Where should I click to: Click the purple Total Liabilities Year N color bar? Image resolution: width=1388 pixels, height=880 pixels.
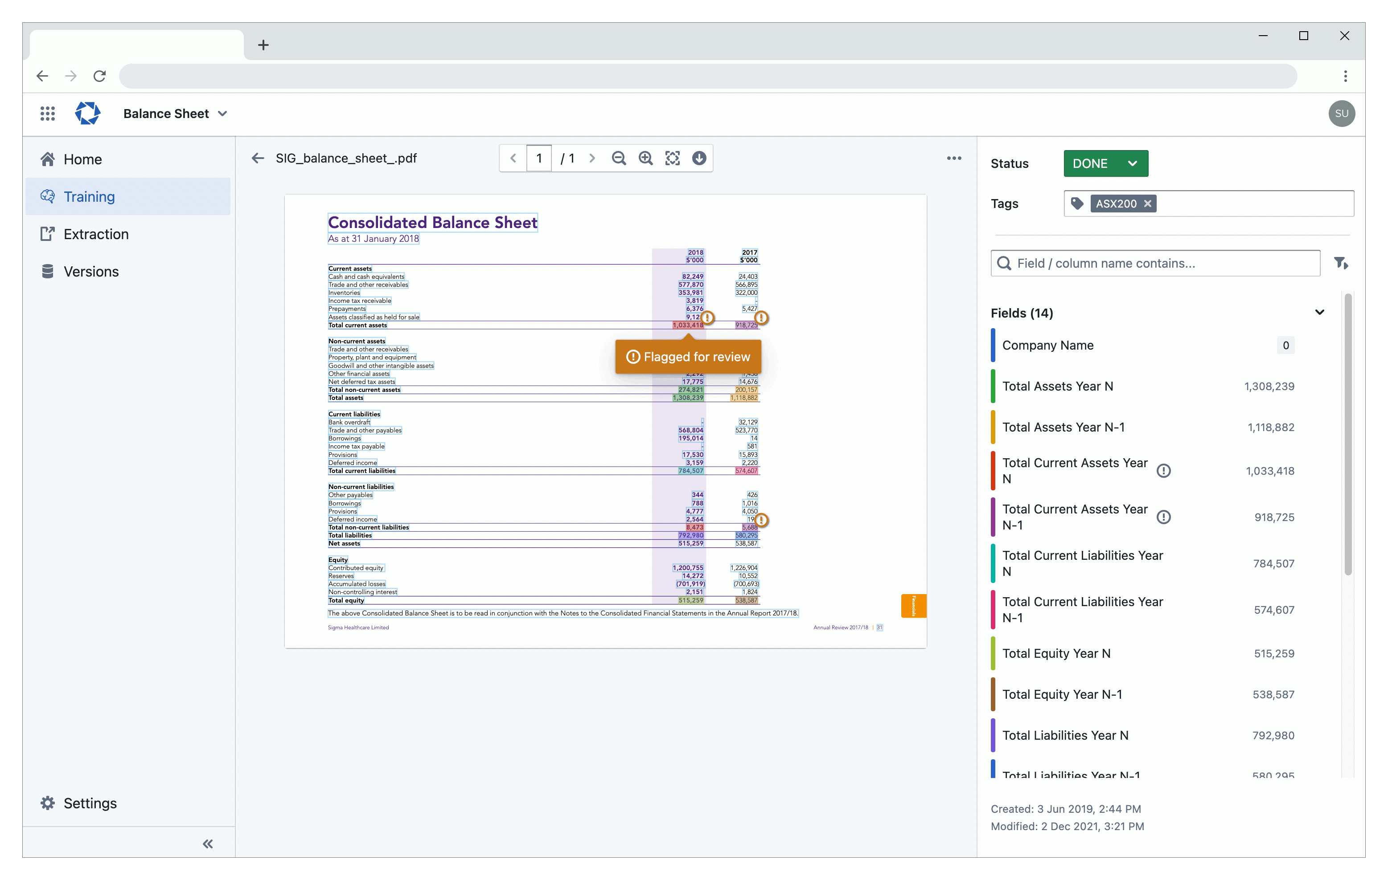993,735
